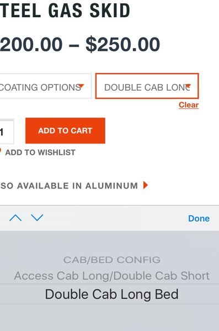
Task: Click the Add to Cart button
Action: (x=65, y=130)
